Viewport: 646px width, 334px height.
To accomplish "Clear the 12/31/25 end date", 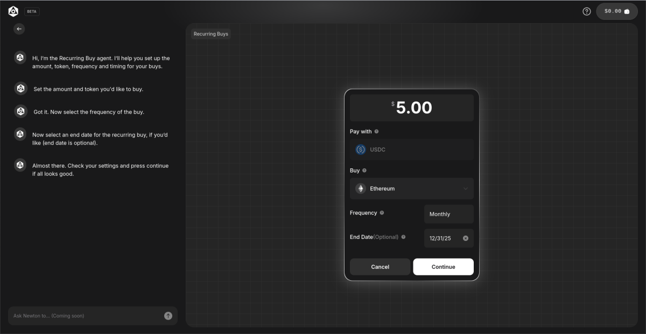I will [x=466, y=238].
